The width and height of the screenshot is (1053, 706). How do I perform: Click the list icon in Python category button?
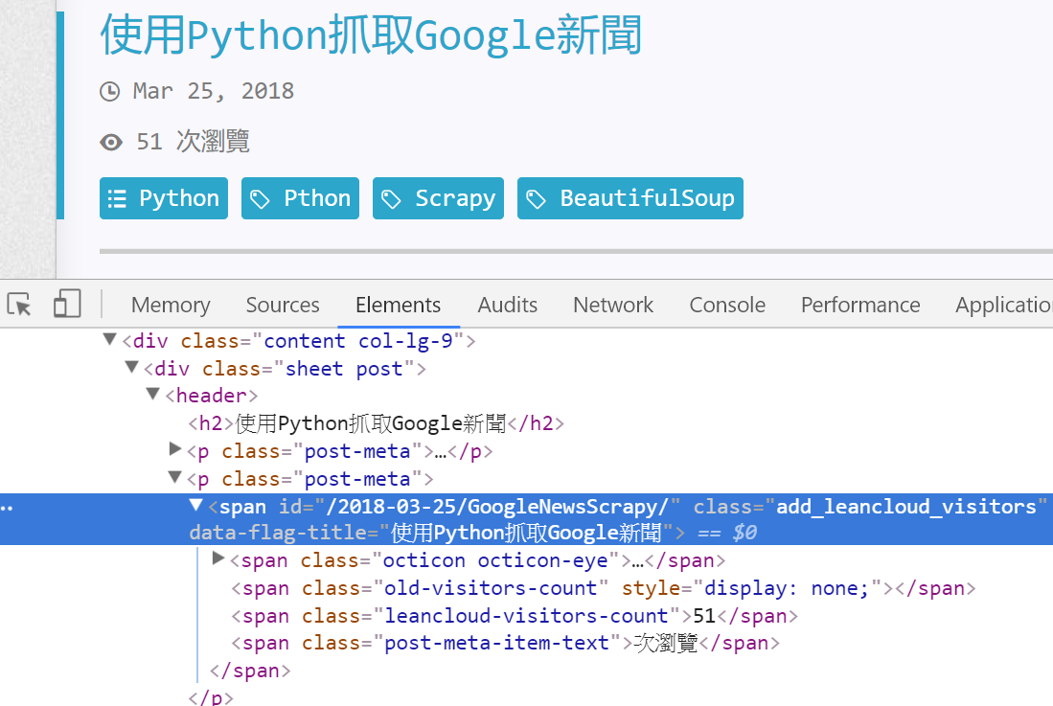(118, 198)
